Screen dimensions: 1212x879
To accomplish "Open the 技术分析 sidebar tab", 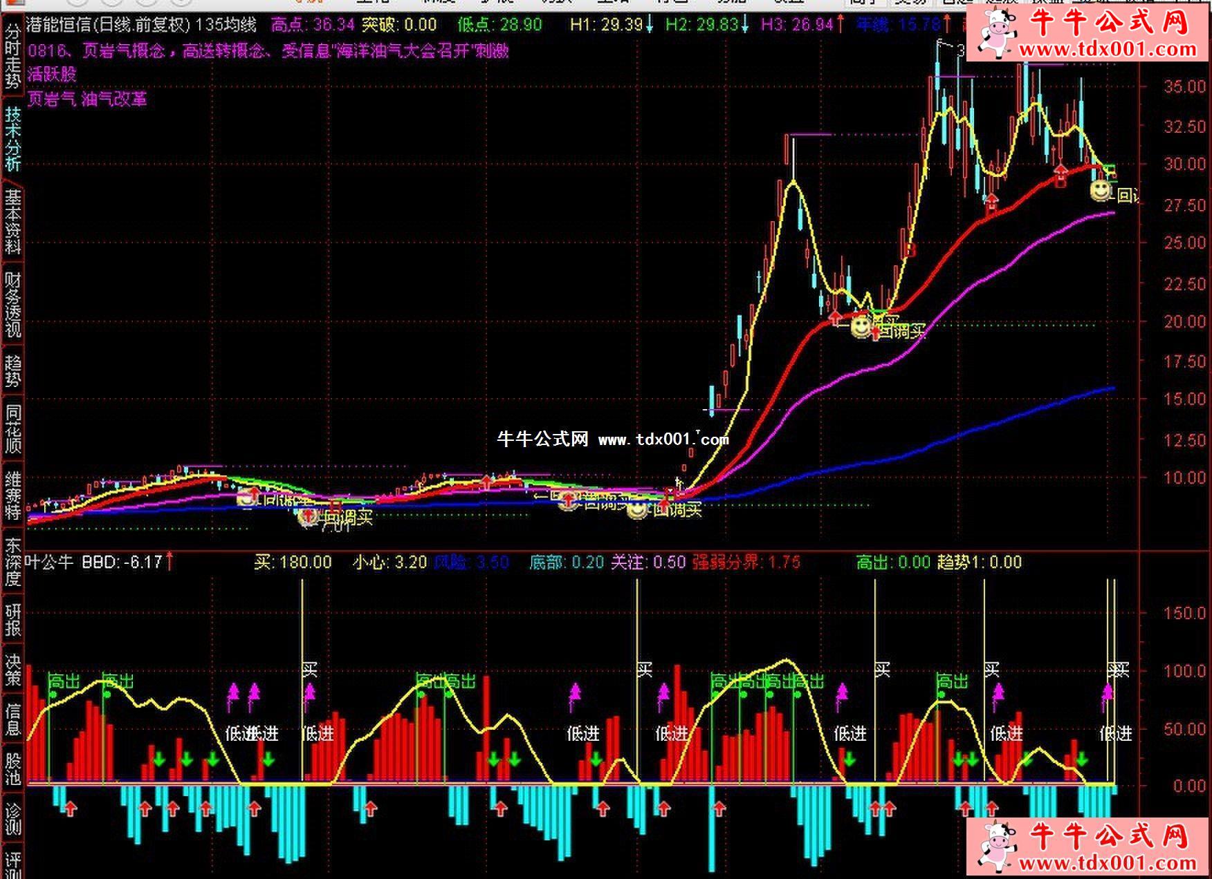I will 12,138.
